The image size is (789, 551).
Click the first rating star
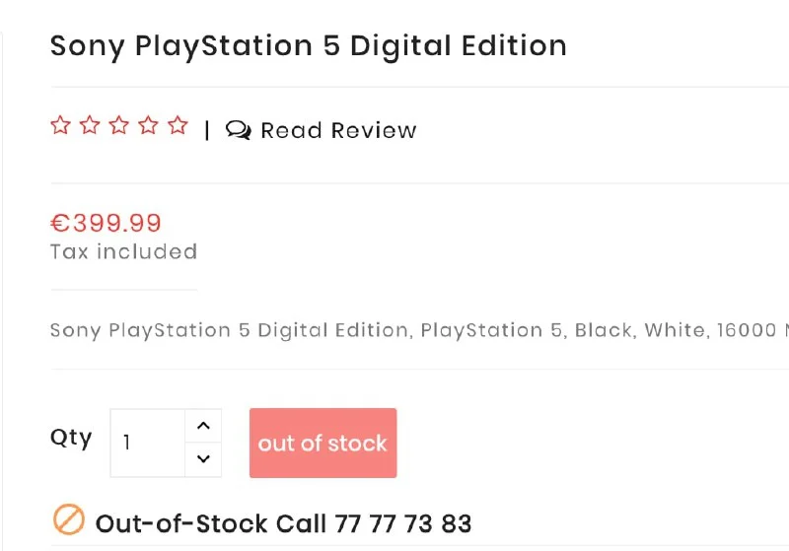pyautogui.click(x=60, y=126)
